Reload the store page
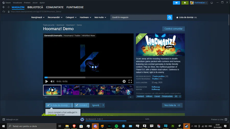Viewport: 230px width, 129px height. [4, 11]
